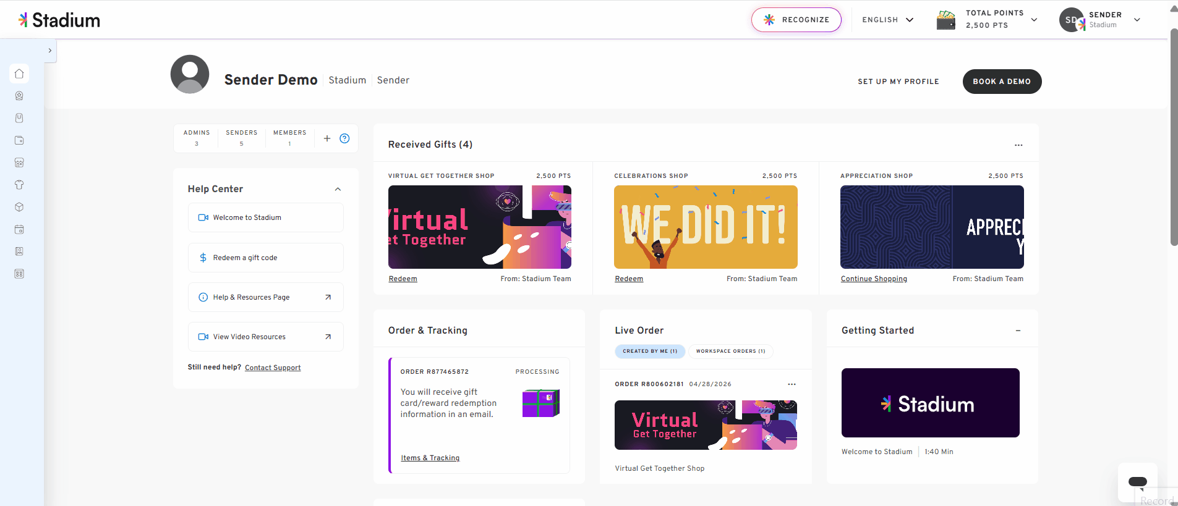The height and width of the screenshot is (506, 1178).
Task: Open the t-shirt swag sidebar icon
Action: (19, 185)
